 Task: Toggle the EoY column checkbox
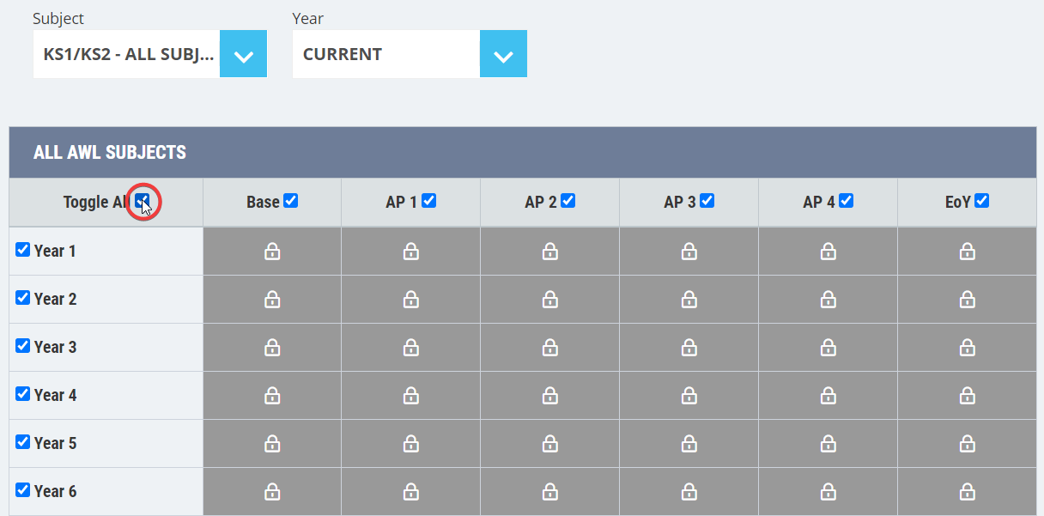982,200
